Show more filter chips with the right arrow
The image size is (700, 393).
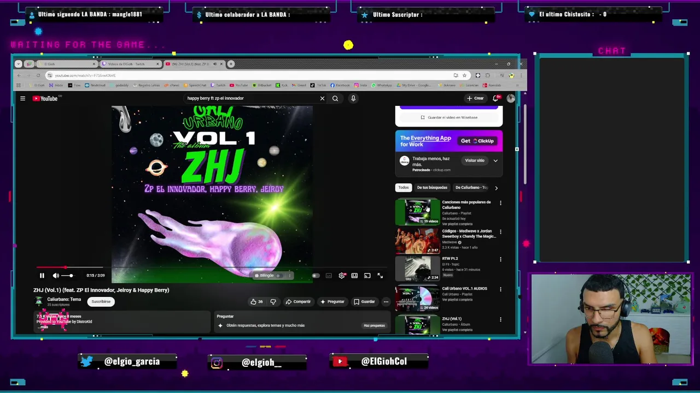(x=496, y=188)
